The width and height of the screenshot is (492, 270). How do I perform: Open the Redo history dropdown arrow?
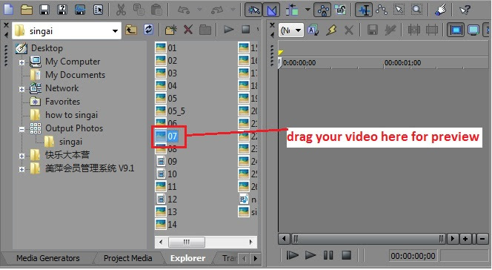click(233, 10)
